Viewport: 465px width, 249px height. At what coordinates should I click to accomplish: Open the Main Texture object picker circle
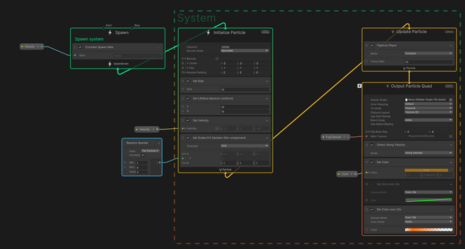click(x=451, y=136)
